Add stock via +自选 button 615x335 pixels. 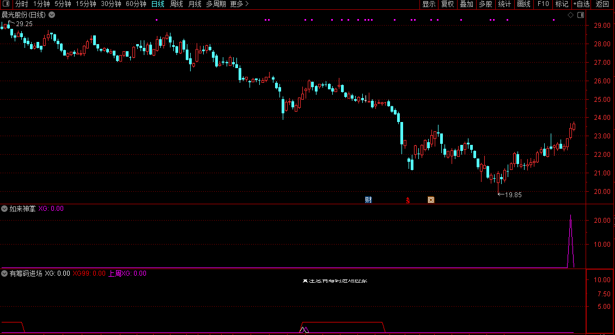[x=581, y=4]
